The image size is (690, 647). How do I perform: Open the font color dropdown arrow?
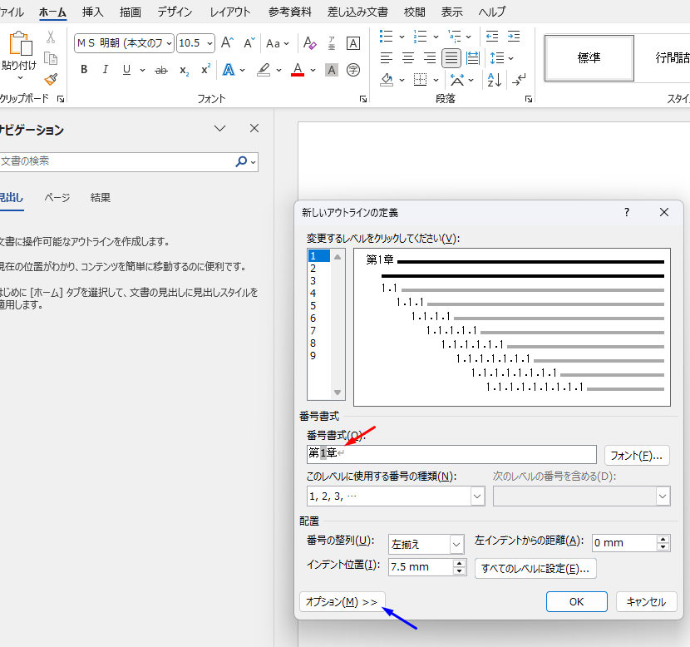coord(313,70)
